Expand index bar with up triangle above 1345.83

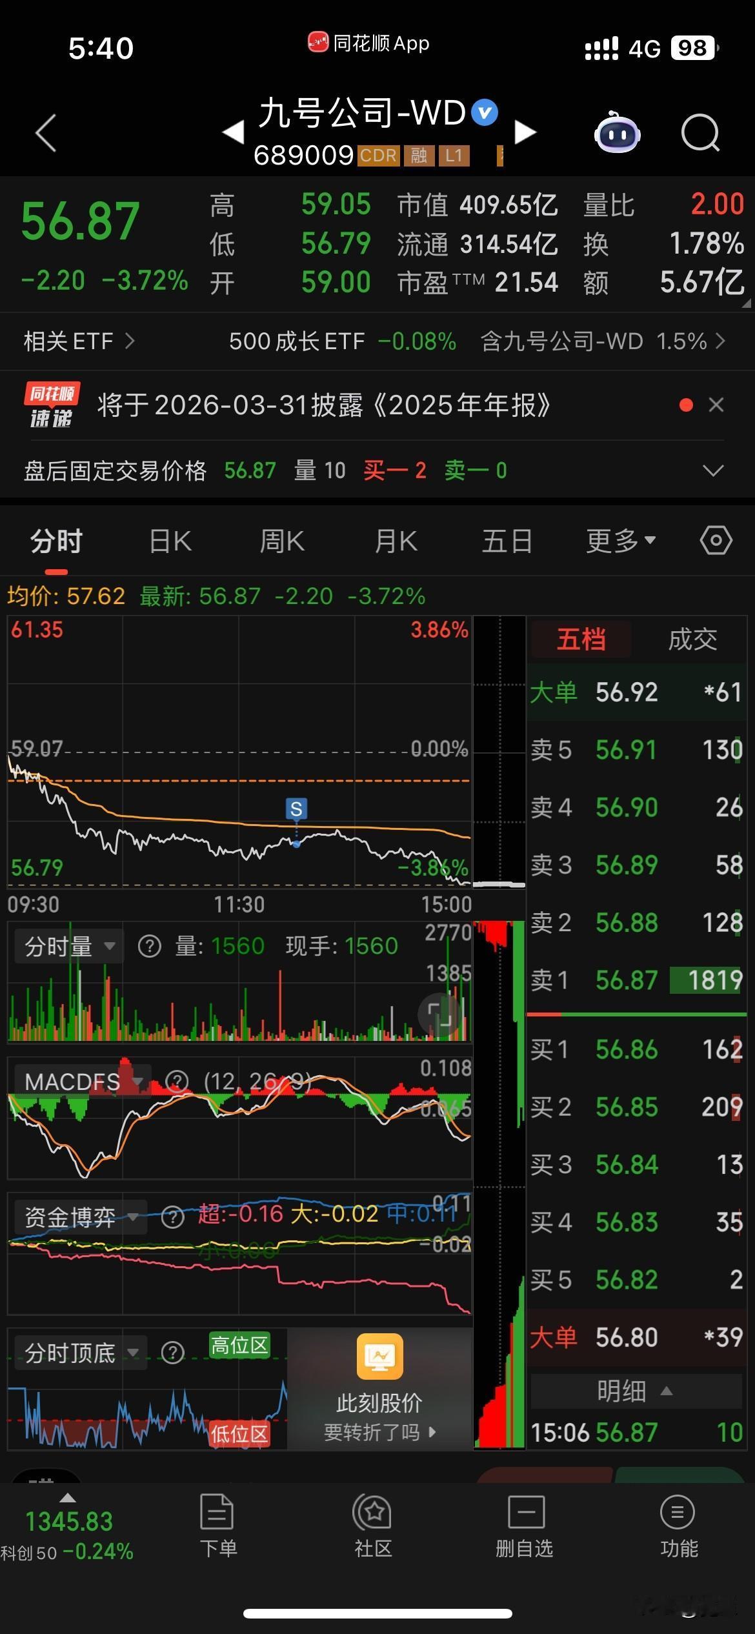coord(67,1498)
